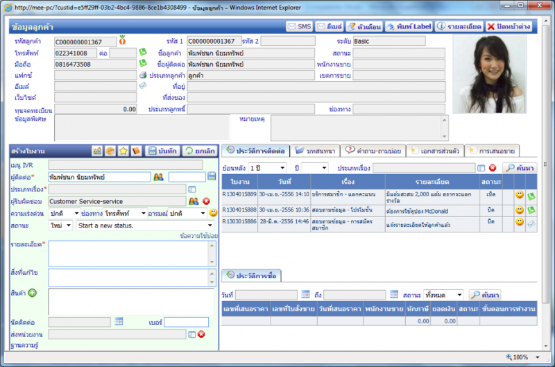
Task: Click ยกเลิก cancel button in สร้างใบงาน
Action: click(200, 151)
